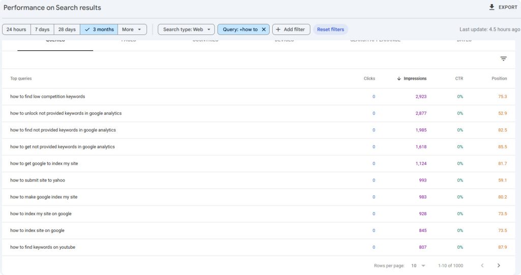Viewport: 521px width, 275px height.
Task: Click the Impressions sort arrow
Action: tap(399, 79)
